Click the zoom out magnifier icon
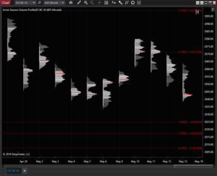217x176 pixels. [92, 2]
